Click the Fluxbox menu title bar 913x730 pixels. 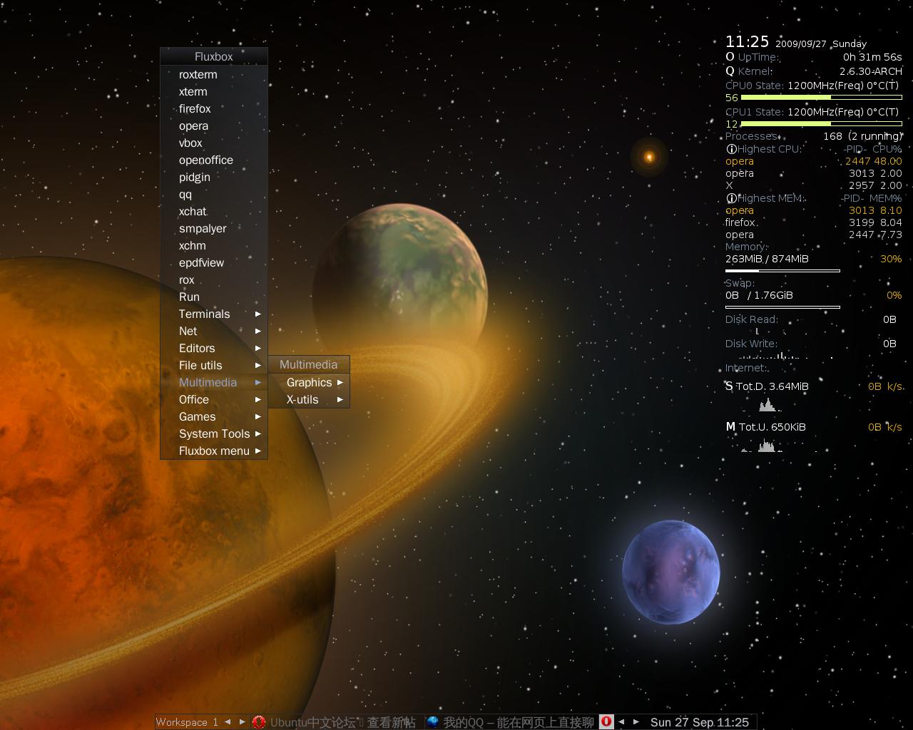[214, 56]
